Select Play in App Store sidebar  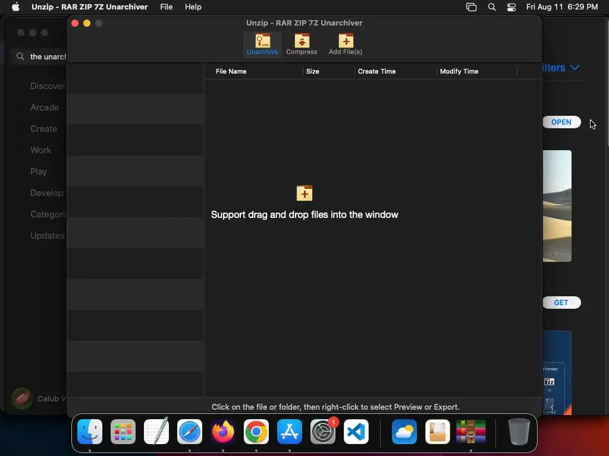(39, 172)
